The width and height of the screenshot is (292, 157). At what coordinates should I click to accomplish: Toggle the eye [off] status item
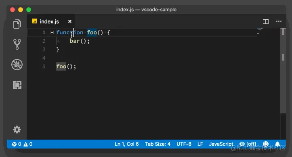click(248, 144)
